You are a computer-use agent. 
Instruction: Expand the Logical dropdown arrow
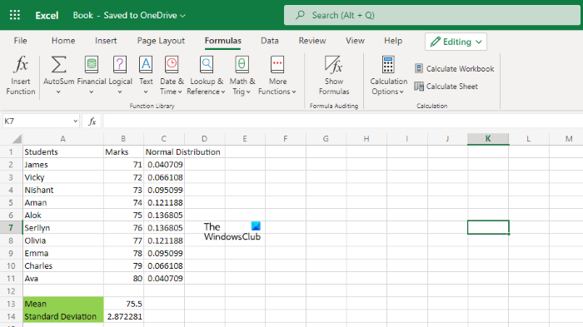click(120, 92)
